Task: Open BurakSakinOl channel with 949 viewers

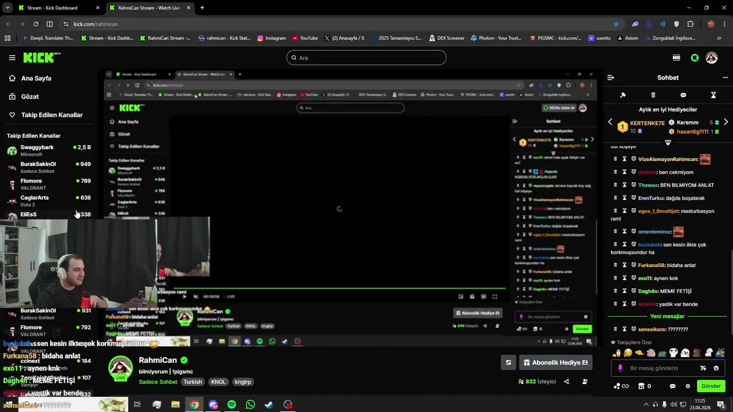Action: [x=49, y=167]
